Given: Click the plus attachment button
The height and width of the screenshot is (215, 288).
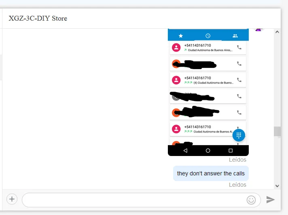Looking at the screenshot, I should pos(12,199).
